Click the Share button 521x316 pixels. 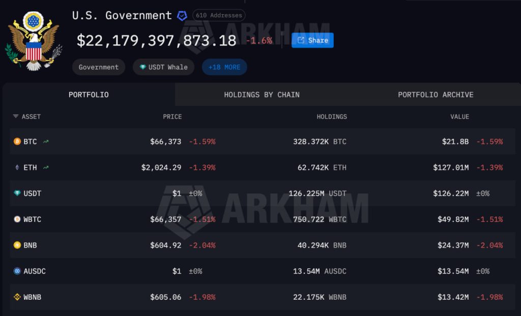click(312, 40)
